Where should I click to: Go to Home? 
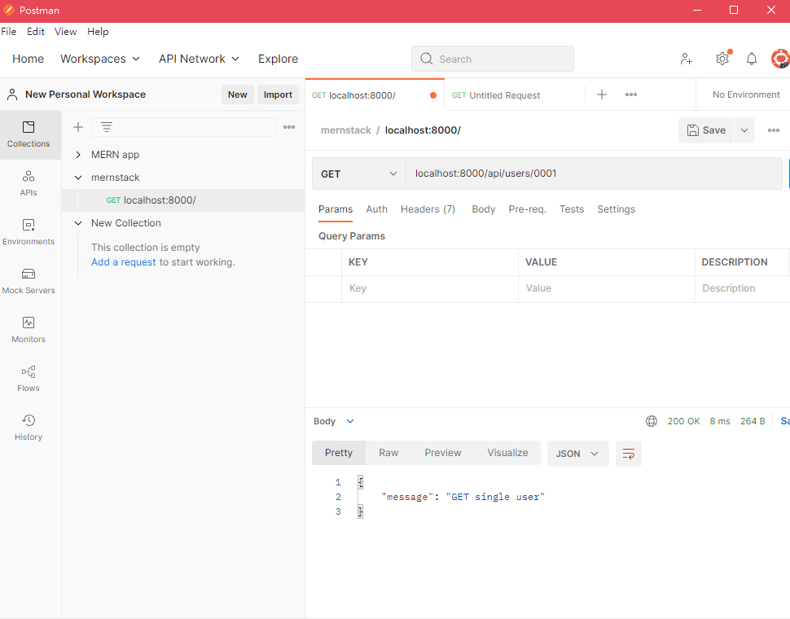pyautogui.click(x=28, y=59)
